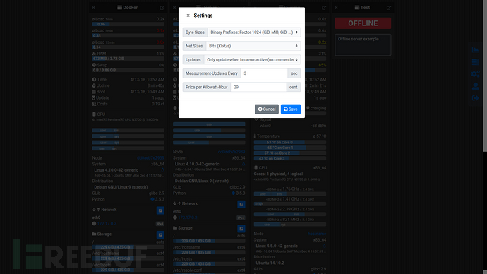Save the settings
The height and width of the screenshot is (274, 487).
pos(291,109)
